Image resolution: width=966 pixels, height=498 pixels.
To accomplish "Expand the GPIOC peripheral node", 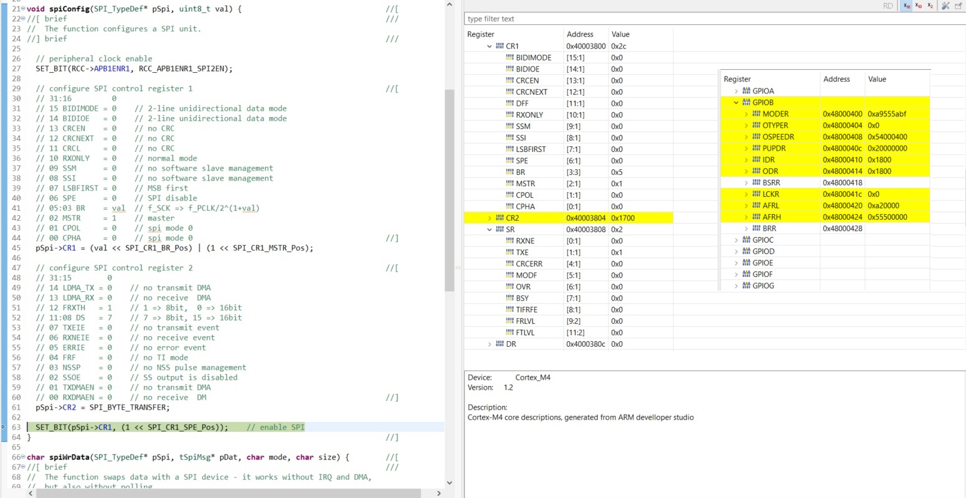I will [x=736, y=240].
